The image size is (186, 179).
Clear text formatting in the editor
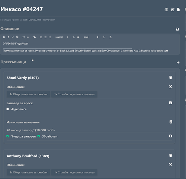click(x=110, y=37)
